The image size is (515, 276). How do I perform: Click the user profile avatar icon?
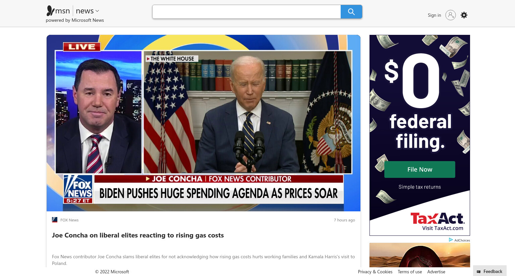[x=451, y=15]
